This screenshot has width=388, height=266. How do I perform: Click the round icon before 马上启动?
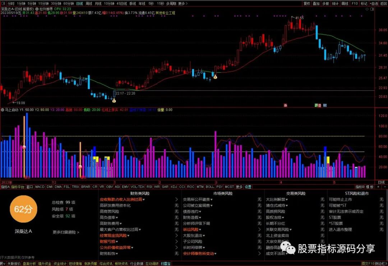click(x=3, y=110)
